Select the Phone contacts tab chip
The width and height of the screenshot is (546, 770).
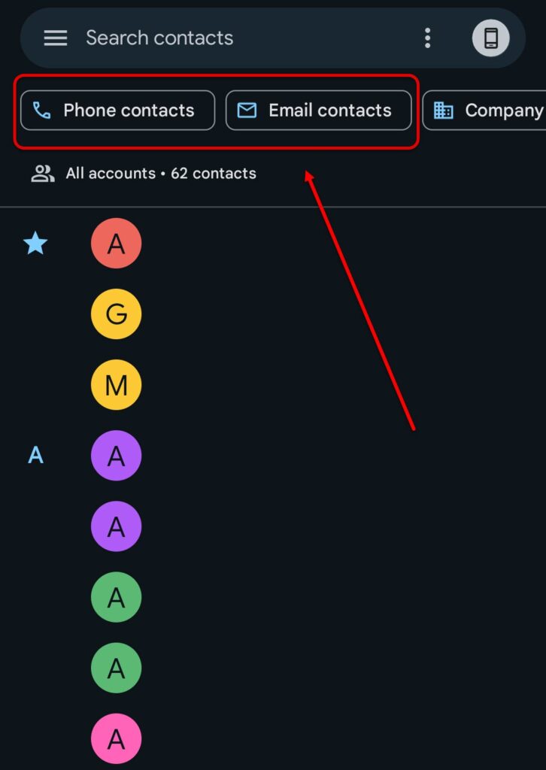(x=117, y=110)
